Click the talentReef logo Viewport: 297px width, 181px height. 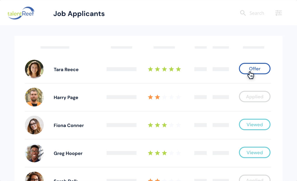(21, 13)
